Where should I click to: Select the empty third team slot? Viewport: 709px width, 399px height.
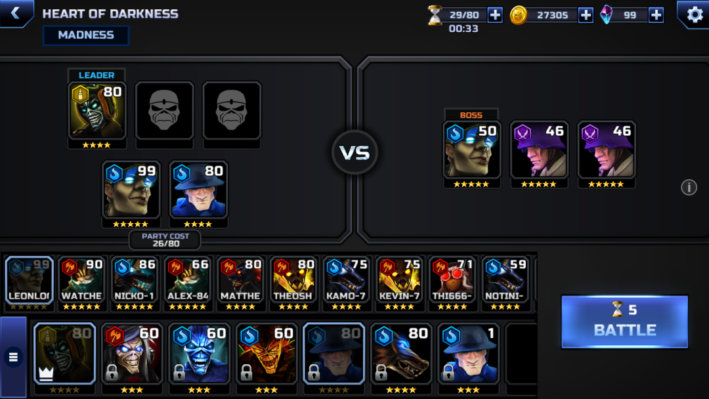(x=232, y=111)
